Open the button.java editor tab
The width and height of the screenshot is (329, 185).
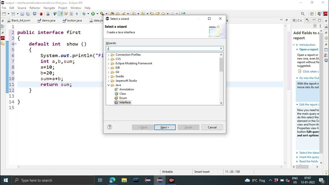pyautogui.click(x=72, y=20)
